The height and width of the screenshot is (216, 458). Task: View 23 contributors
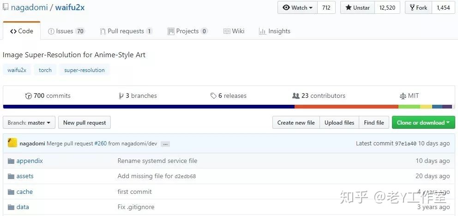tap(319, 96)
